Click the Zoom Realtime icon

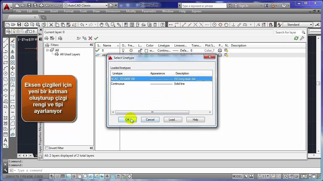click(107, 25)
